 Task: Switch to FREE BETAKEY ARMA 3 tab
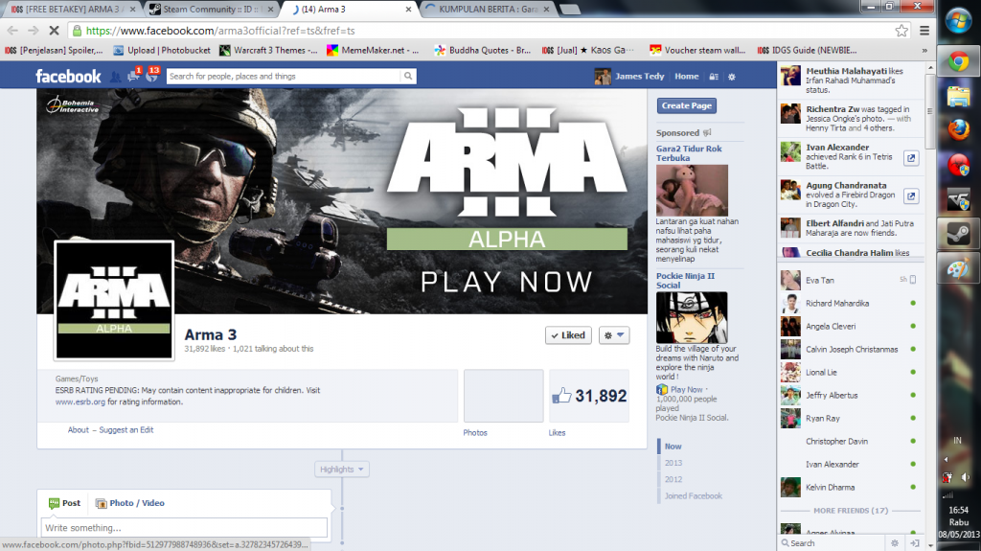pyautogui.click(x=73, y=10)
